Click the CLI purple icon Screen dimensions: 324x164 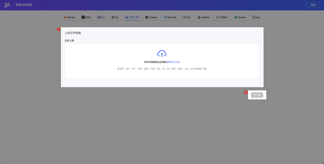99,17
